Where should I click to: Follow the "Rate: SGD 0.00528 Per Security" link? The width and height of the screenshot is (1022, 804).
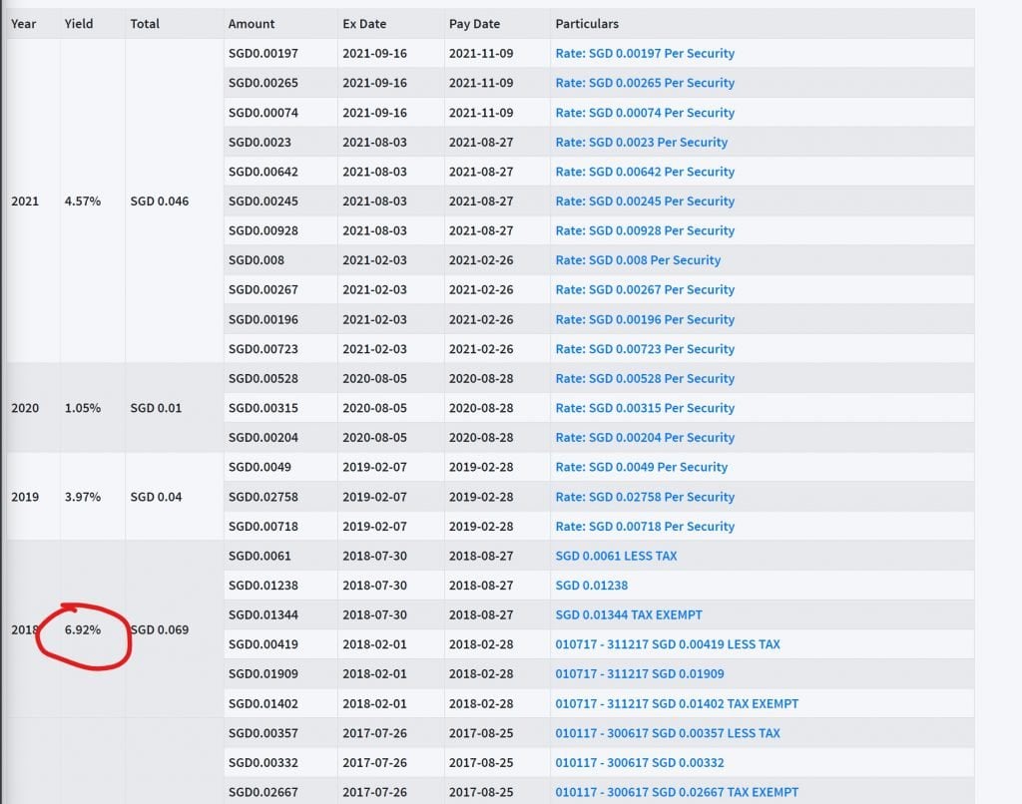[645, 378]
